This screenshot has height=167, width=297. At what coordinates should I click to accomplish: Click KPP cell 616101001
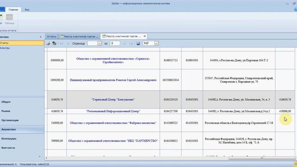point(192,141)
